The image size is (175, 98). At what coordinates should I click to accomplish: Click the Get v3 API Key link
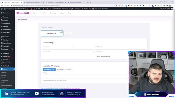pos(63,80)
